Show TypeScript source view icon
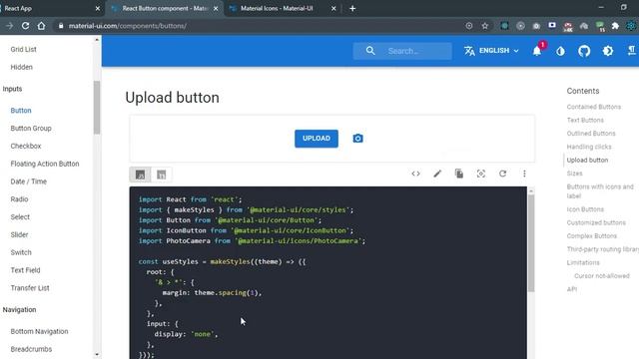 (162, 175)
